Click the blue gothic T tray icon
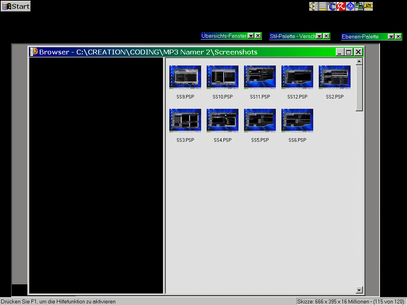The width and height of the screenshot is (407, 305). tap(332, 6)
